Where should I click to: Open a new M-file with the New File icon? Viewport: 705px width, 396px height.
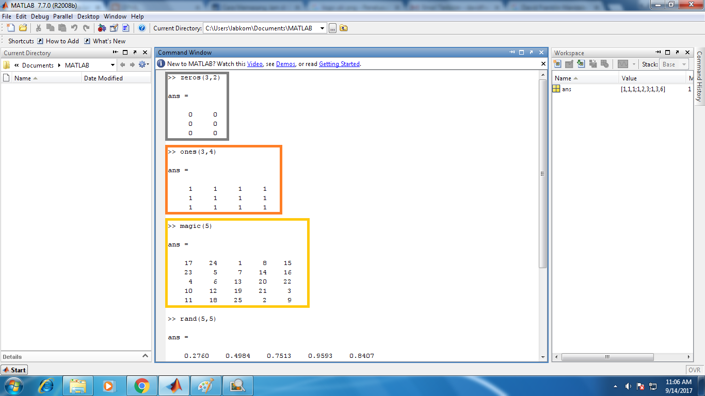11,28
